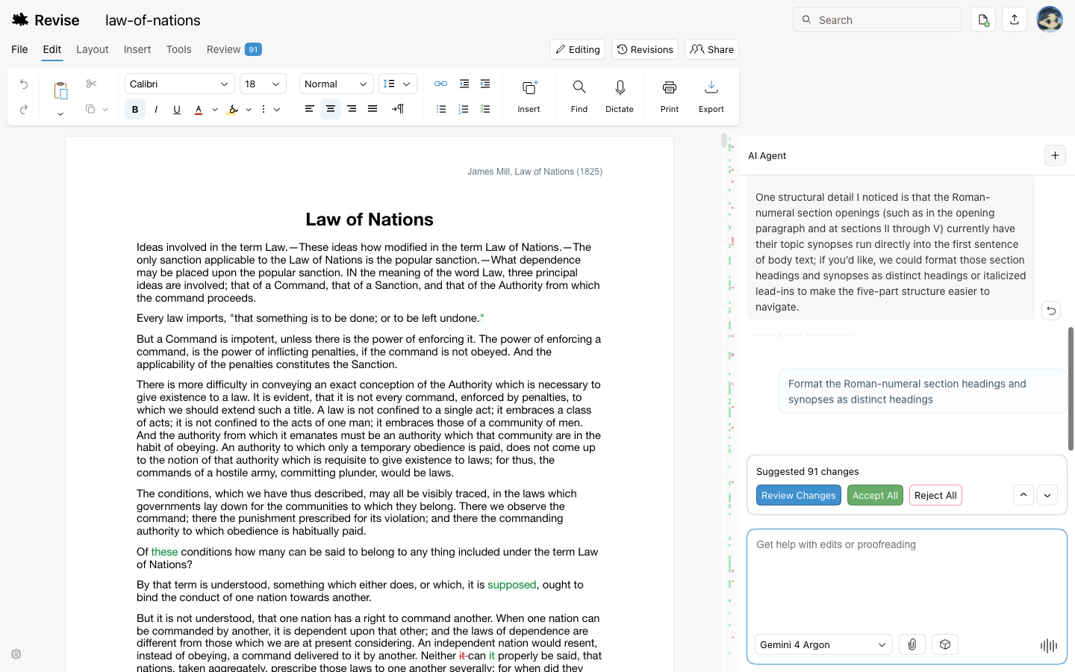Open the Review menu with 91 badge
This screenshot has height=672, width=1075.
(234, 49)
